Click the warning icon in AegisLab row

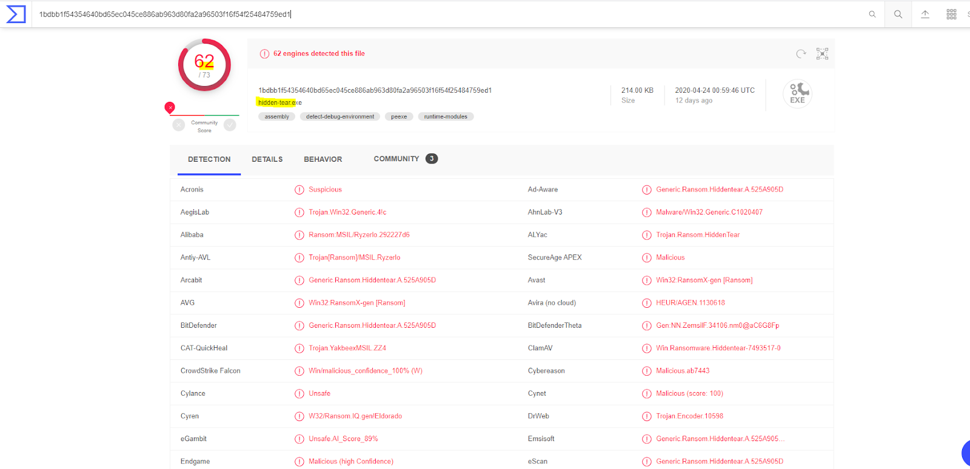[x=299, y=212]
